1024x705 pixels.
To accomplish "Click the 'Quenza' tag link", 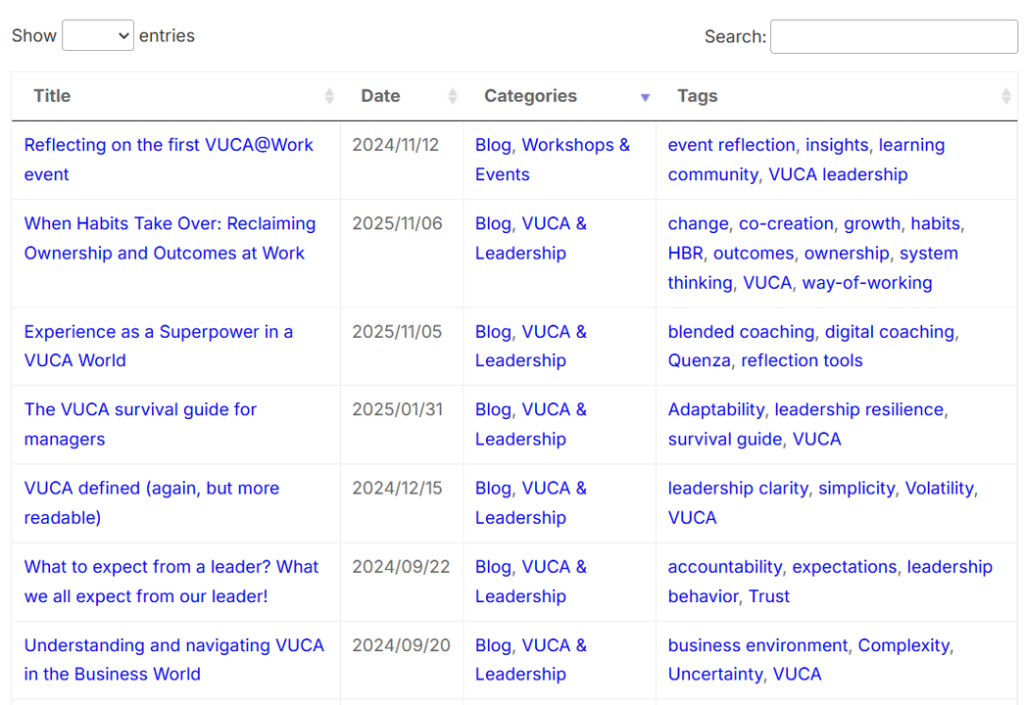I will click(699, 360).
